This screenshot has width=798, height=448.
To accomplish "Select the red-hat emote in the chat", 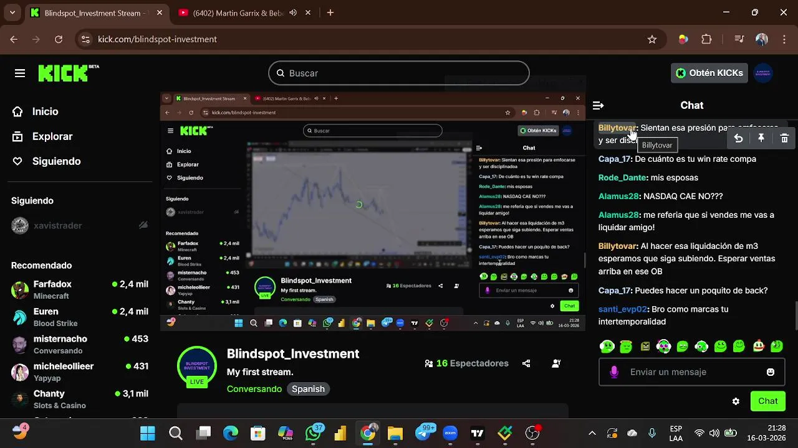I will click(x=758, y=346).
